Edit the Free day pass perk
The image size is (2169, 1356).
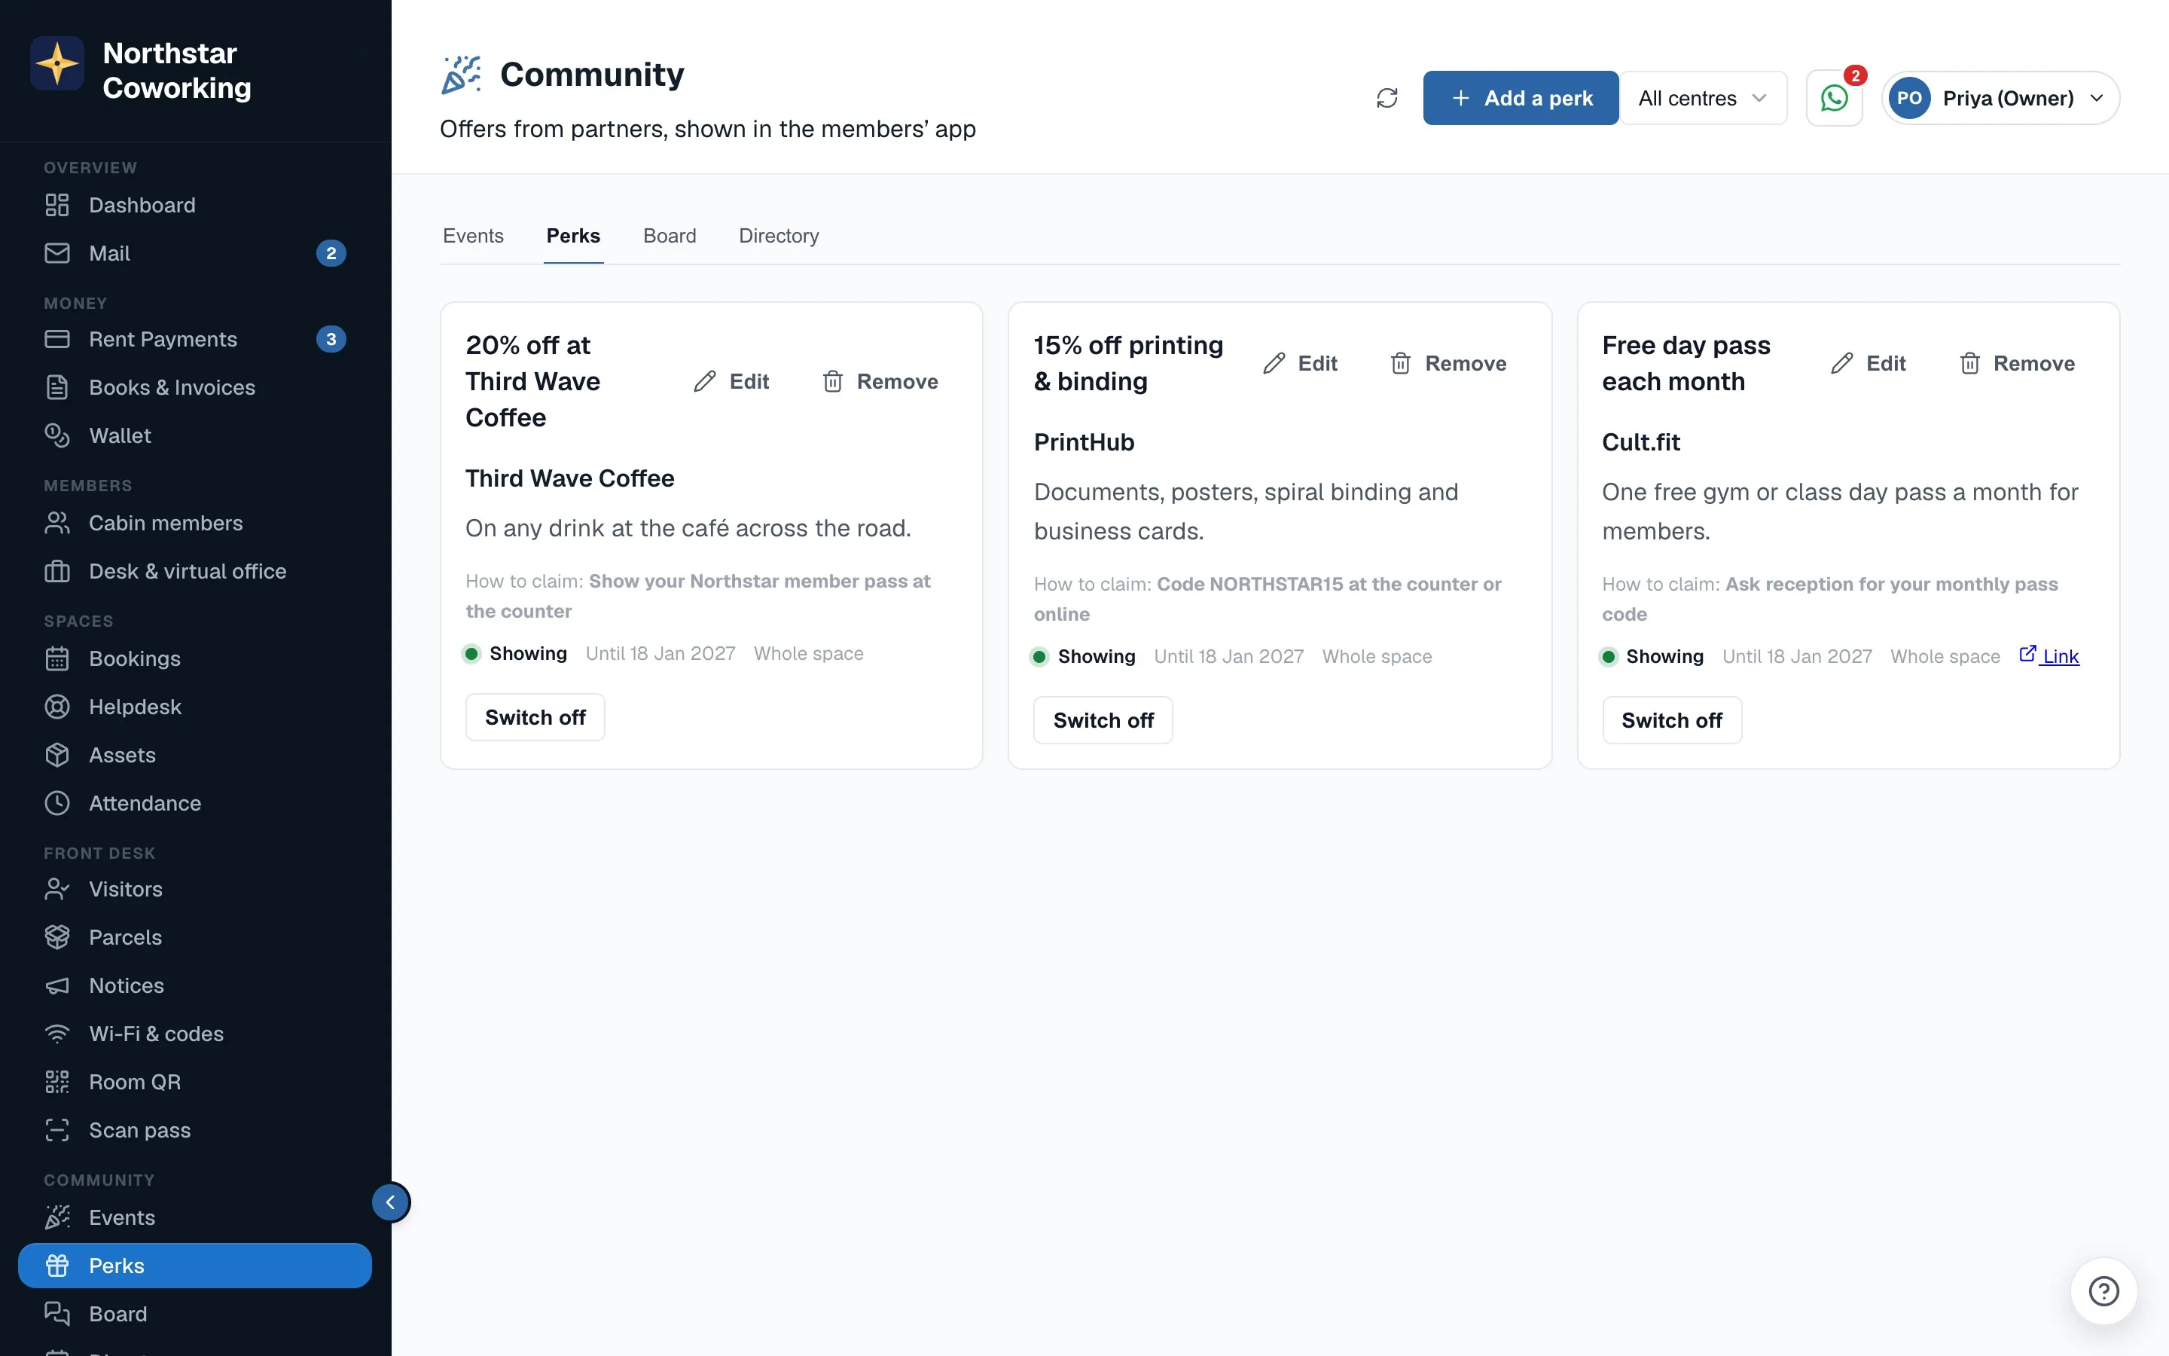pyautogui.click(x=1868, y=363)
